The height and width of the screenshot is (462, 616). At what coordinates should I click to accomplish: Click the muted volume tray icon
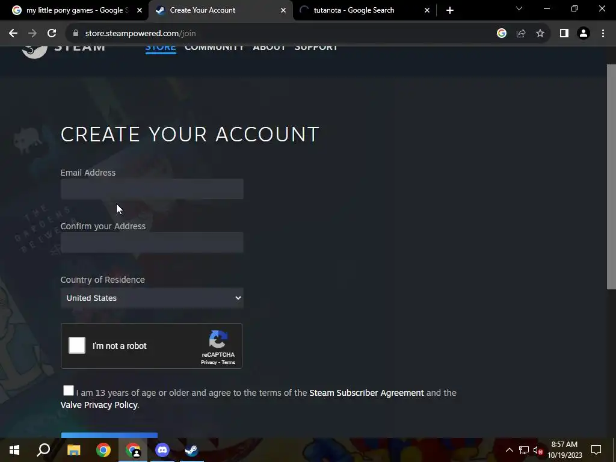(538, 450)
